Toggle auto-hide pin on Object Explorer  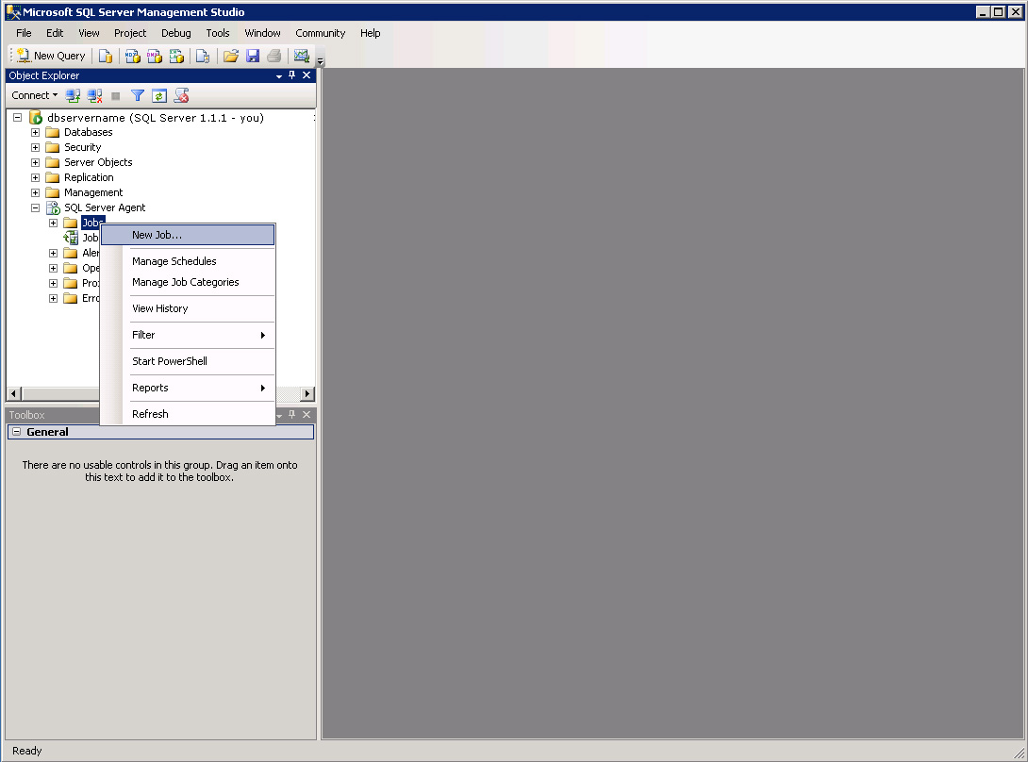292,75
